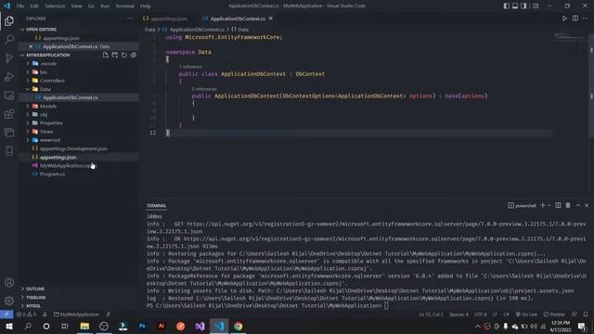Image resolution: width=594 pixels, height=334 pixels.
Task: Maximize the terminal panel size
Action: (578, 205)
